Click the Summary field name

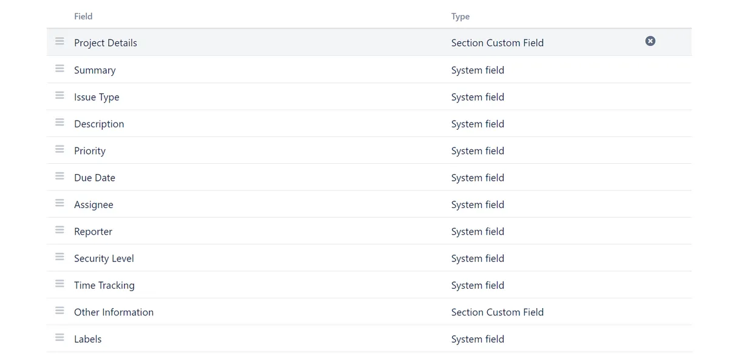click(x=95, y=70)
